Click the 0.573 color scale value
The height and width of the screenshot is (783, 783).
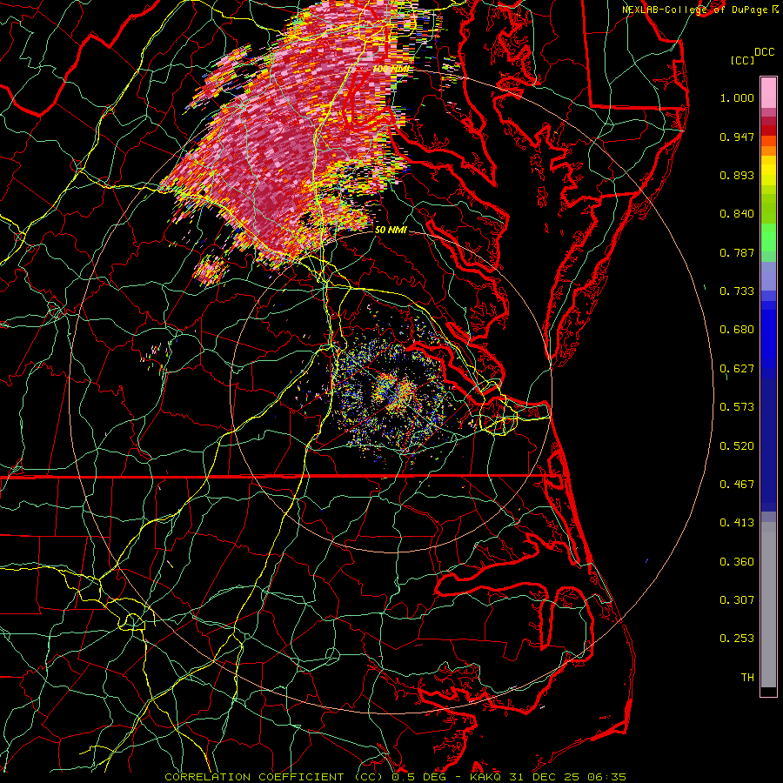pos(737,407)
